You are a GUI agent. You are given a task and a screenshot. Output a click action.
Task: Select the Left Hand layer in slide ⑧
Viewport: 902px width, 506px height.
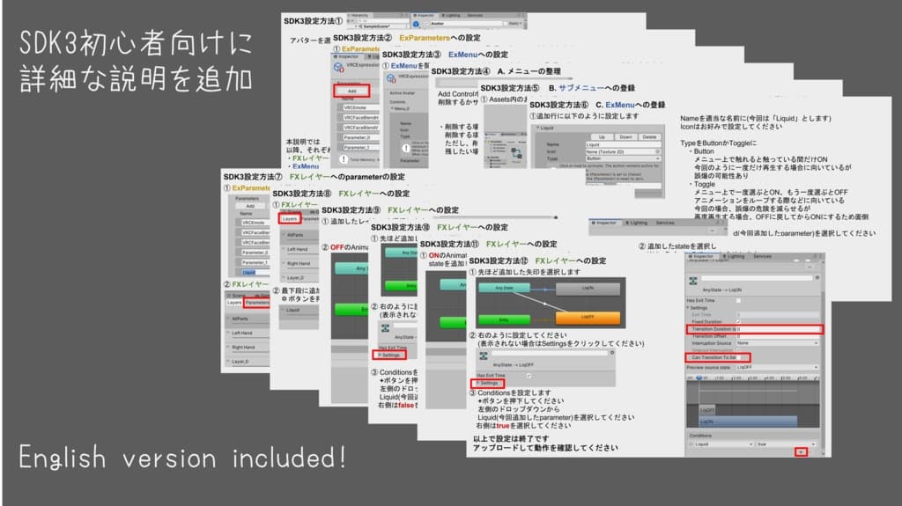tap(299, 250)
